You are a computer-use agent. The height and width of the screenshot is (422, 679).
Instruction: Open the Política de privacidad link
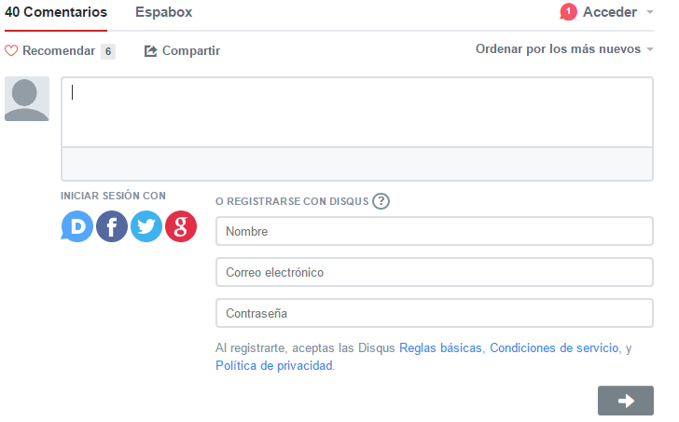[x=274, y=365]
